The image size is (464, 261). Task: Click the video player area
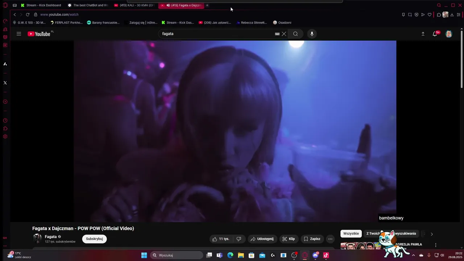[235, 131]
